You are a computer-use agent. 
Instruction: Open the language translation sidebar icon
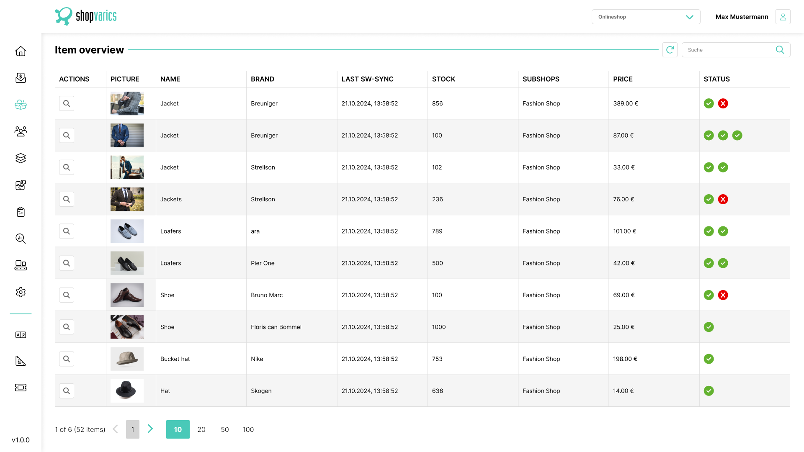21,335
